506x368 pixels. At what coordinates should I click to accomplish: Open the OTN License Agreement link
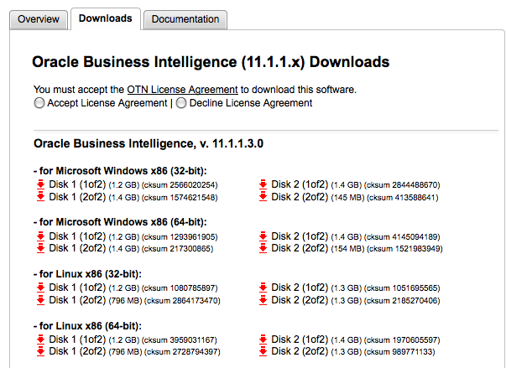click(x=182, y=90)
